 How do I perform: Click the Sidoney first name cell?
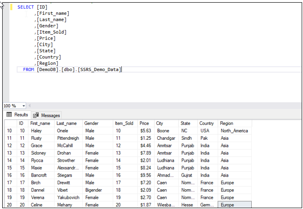(41, 153)
